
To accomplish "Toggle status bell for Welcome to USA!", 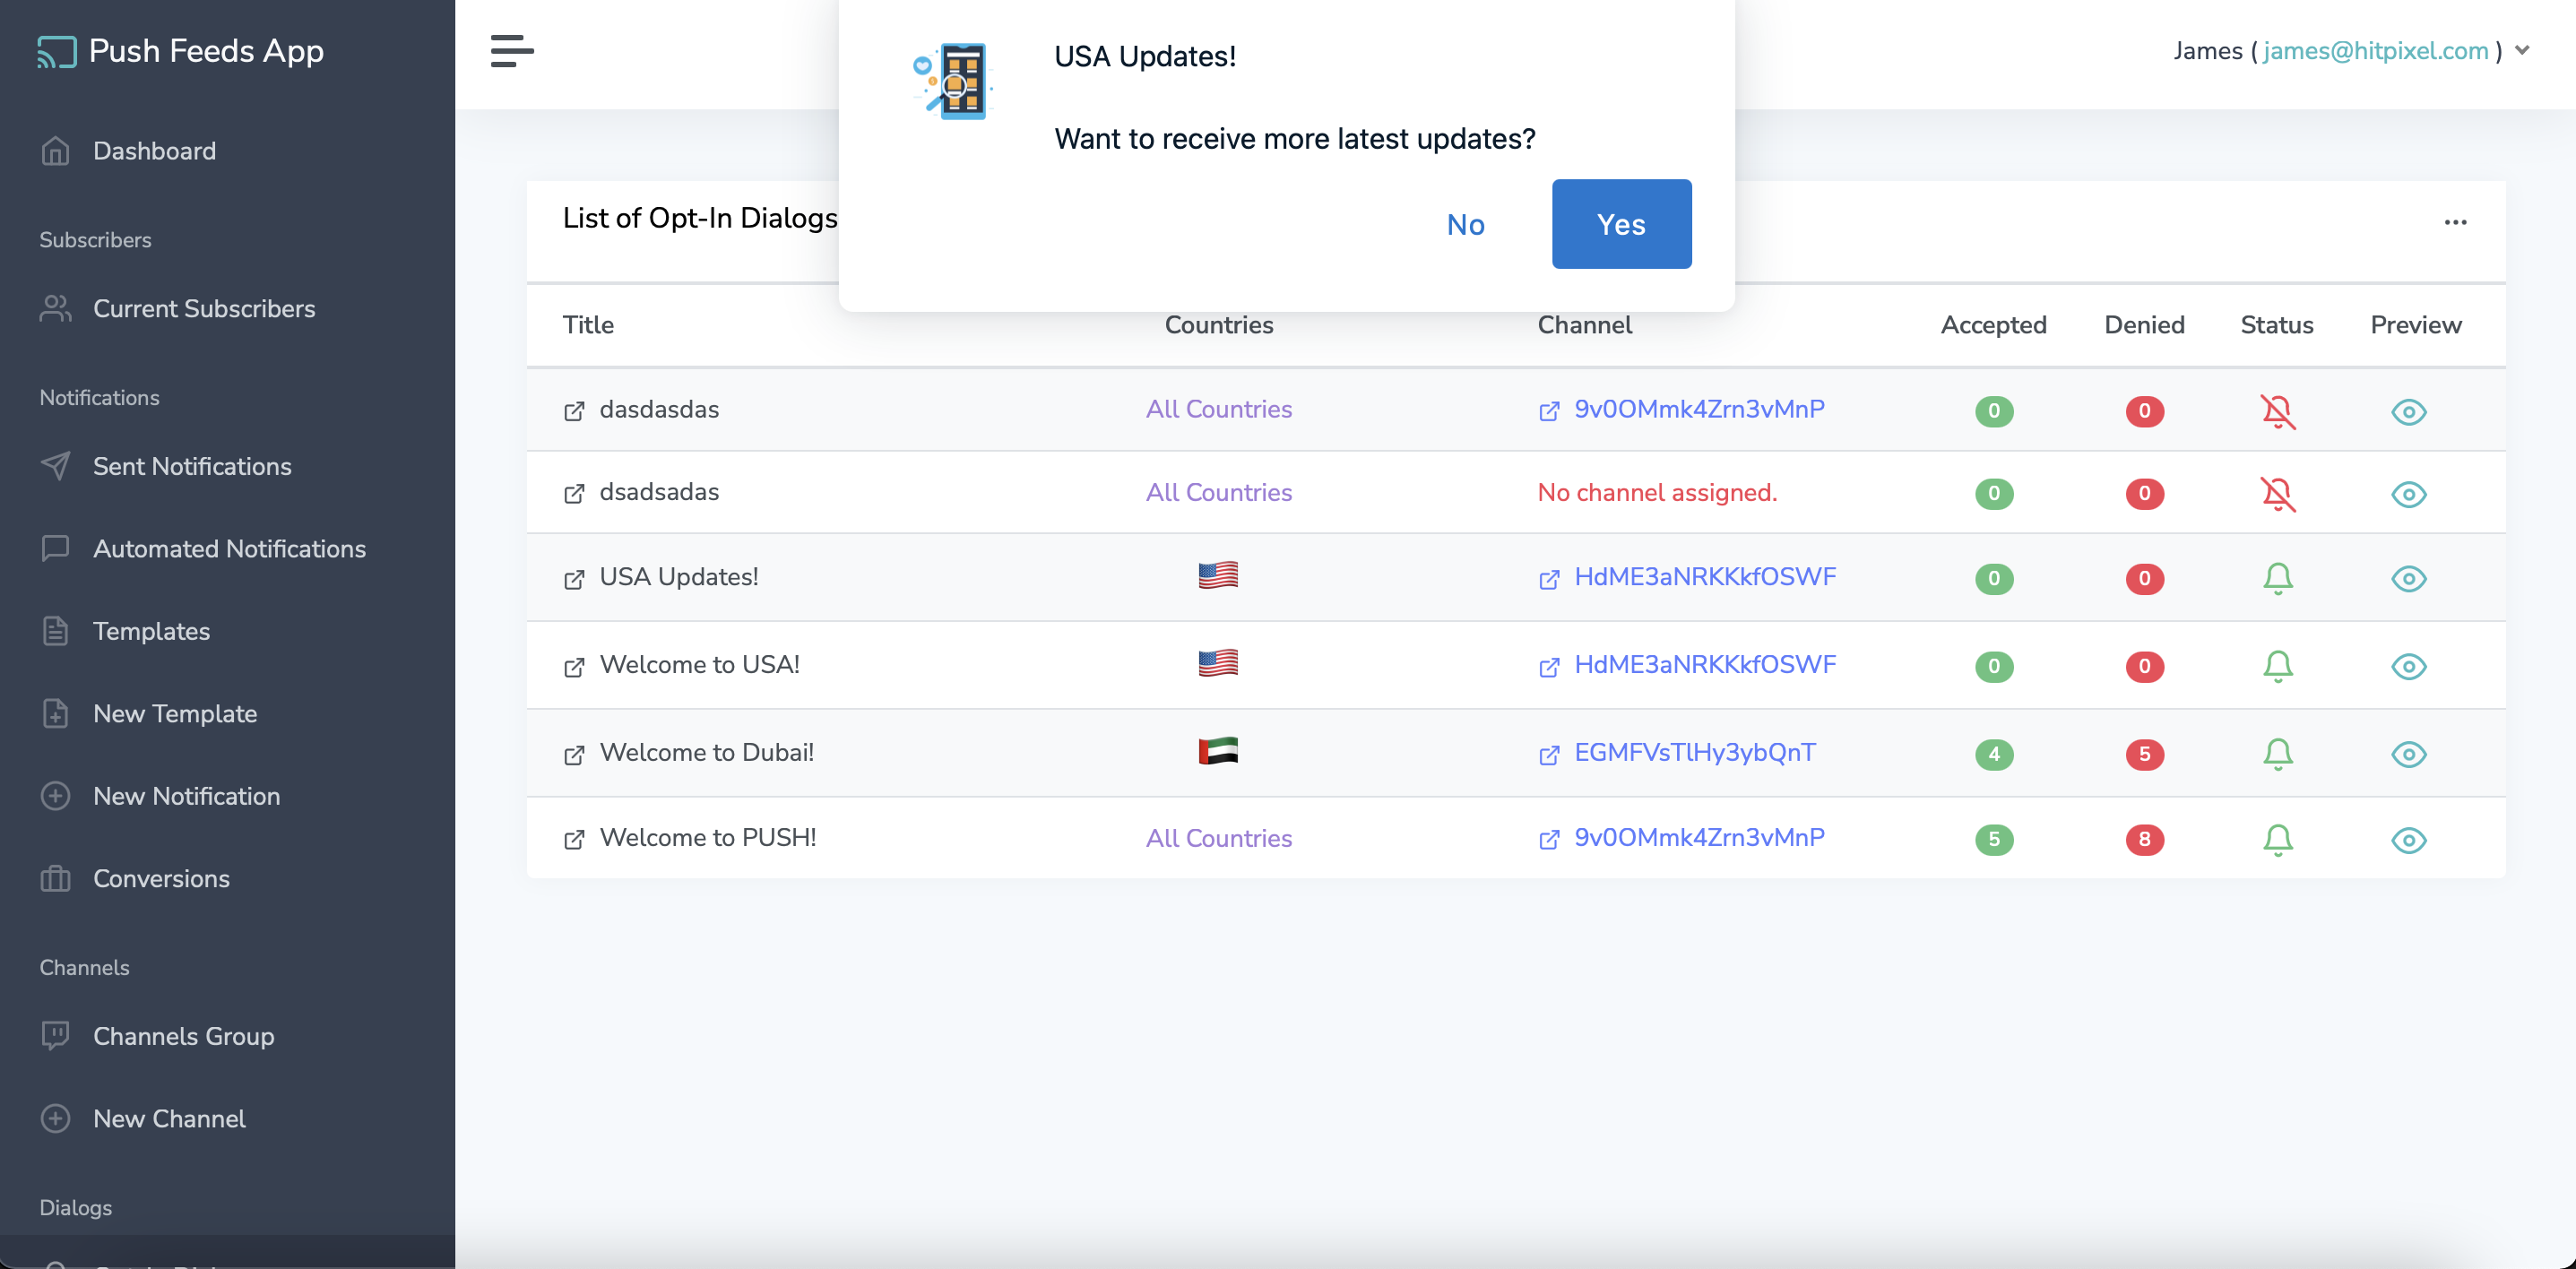I will coord(2277,665).
